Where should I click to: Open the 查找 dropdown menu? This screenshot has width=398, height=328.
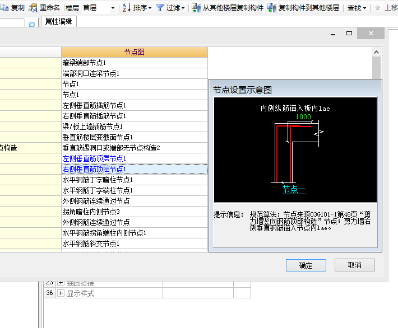point(357,8)
